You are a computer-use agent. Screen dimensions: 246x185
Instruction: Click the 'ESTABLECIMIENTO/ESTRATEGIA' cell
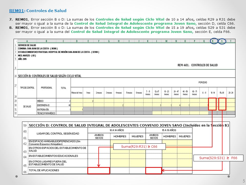click(x=58, y=52)
